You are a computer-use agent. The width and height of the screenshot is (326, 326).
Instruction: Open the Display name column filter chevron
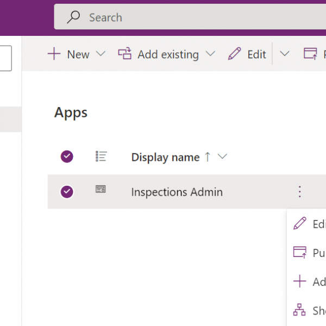pyautogui.click(x=222, y=156)
